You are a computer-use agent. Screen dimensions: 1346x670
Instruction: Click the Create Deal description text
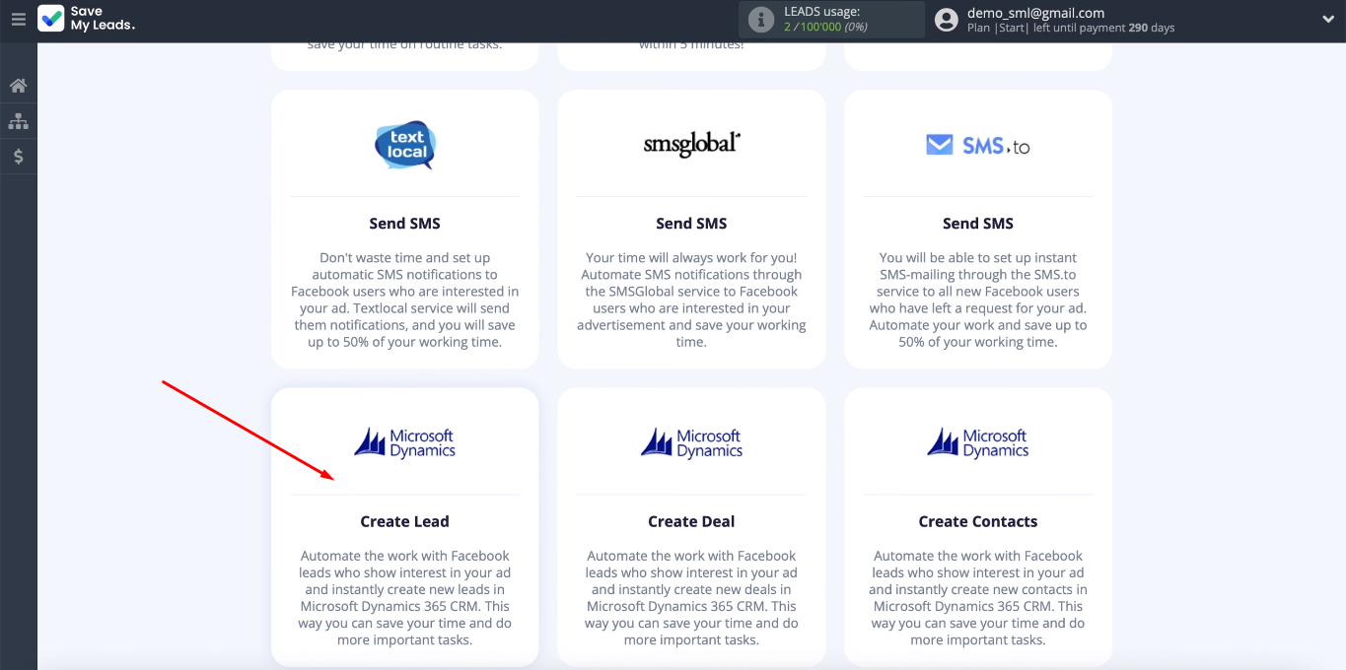click(691, 598)
